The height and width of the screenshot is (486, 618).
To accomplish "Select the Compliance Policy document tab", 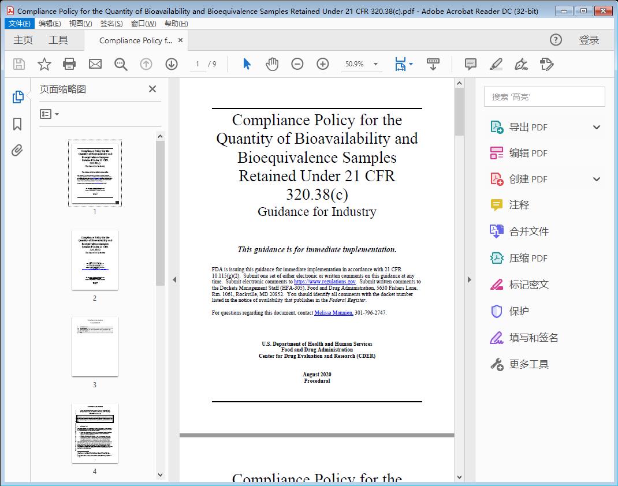I will point(136,40).
